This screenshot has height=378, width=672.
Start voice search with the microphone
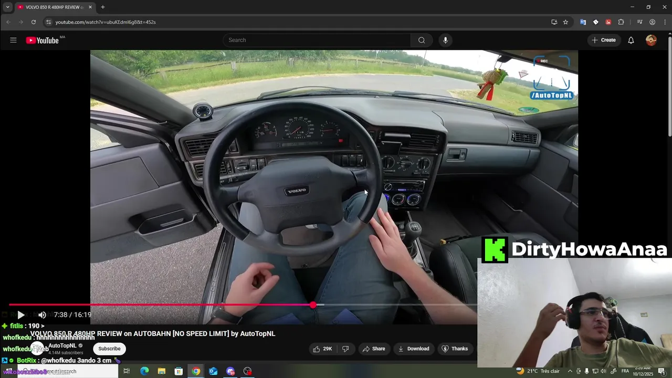pyautogui.click(x=445, y=40)
